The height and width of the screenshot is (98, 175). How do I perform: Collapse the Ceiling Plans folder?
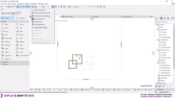coord(157,40)
